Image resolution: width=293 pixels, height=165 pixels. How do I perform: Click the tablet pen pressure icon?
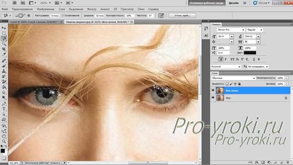(x=161, y=16)
